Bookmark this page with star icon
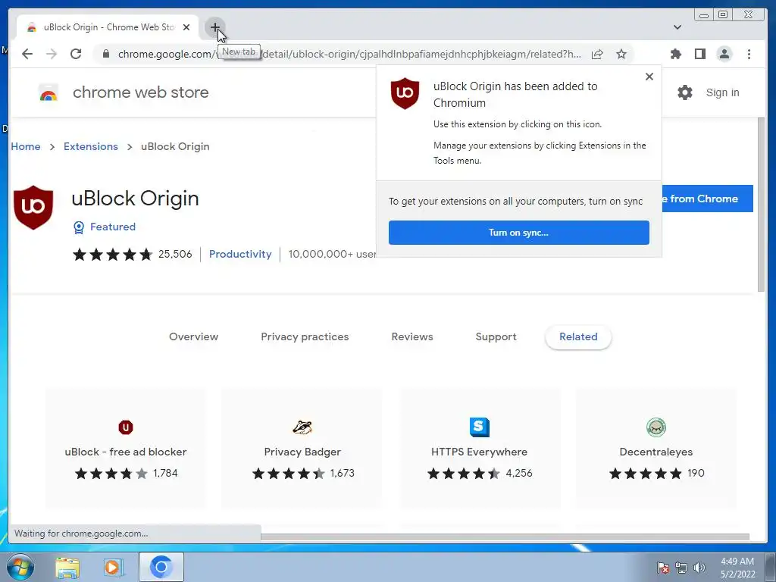This screenshot has height=582, width=776. (x=621, y=54)
